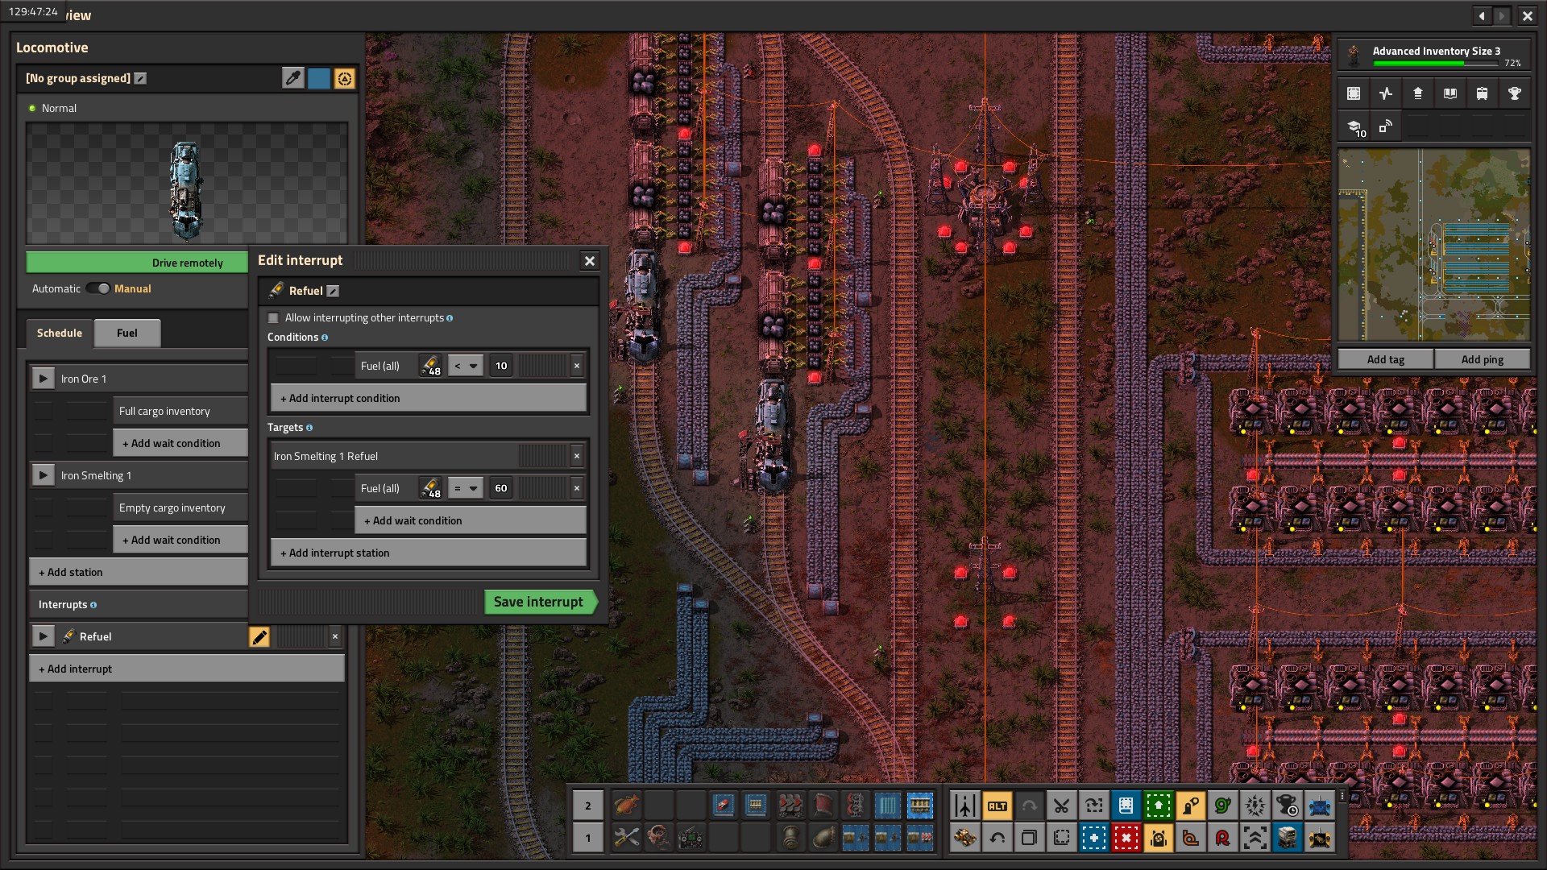
Task: Open the blueprint library icon near the minimap
Action: coord(1354,93)
